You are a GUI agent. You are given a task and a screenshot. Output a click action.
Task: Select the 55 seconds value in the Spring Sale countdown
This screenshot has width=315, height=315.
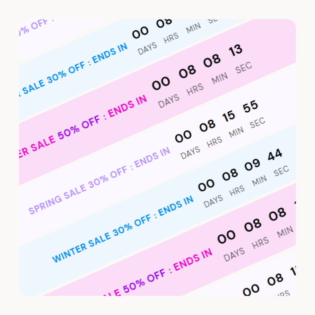tap(250, 106)
